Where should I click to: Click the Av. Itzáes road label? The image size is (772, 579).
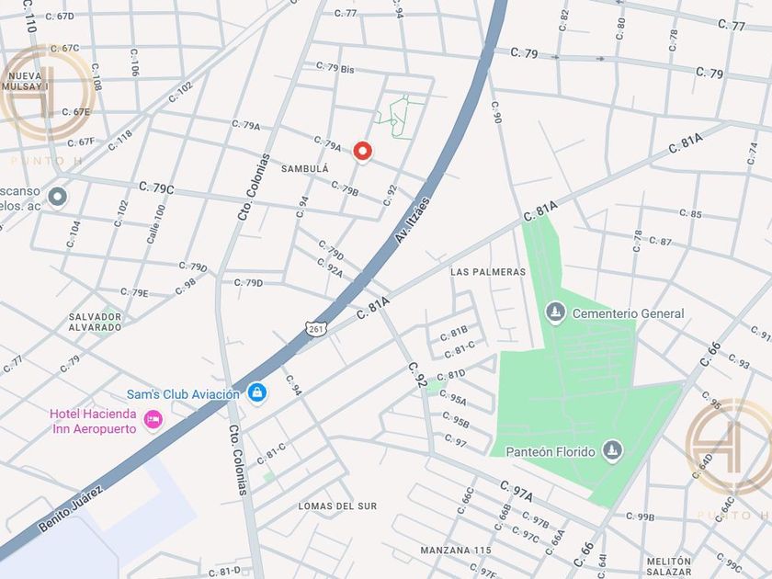click(x=412, y=220)
